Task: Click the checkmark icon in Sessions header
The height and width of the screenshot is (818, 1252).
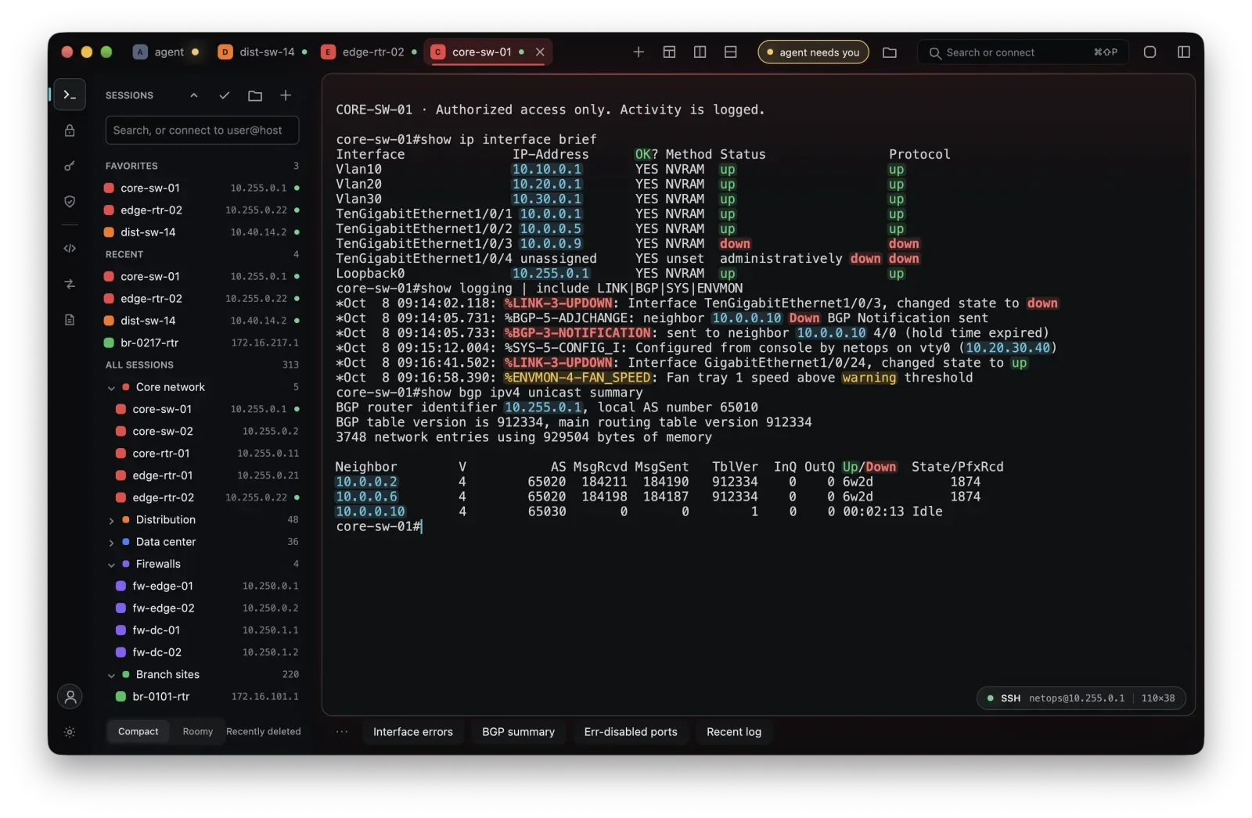Action: [x=225, y=95]
